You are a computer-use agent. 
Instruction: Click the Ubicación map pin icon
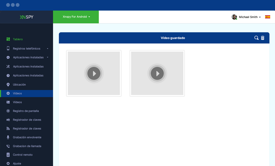click(8, 85)
